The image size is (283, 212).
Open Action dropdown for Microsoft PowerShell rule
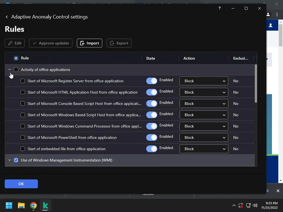pos(204,137)
